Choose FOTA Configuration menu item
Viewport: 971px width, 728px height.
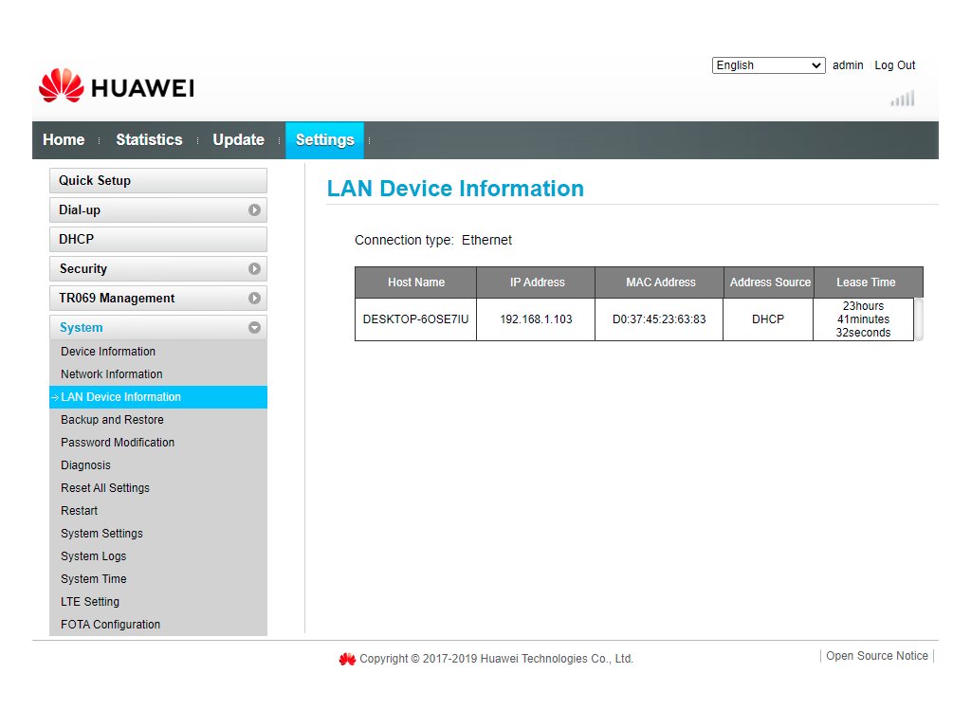(x=110, y=625)
